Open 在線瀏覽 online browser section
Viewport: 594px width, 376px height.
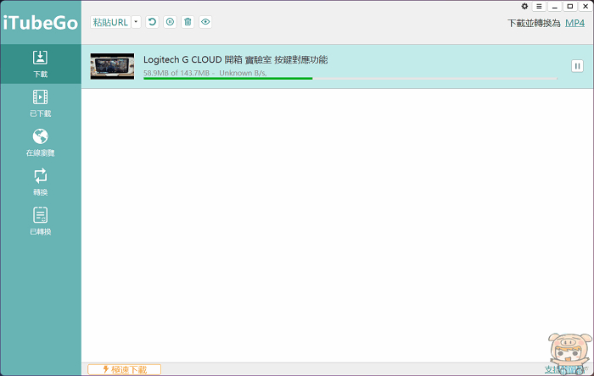(41, 142)
